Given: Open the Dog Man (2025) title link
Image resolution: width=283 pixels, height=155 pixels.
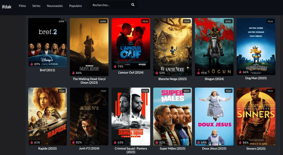Looking at the screenshot, I should pyautogui.click(x=256, y=78).
